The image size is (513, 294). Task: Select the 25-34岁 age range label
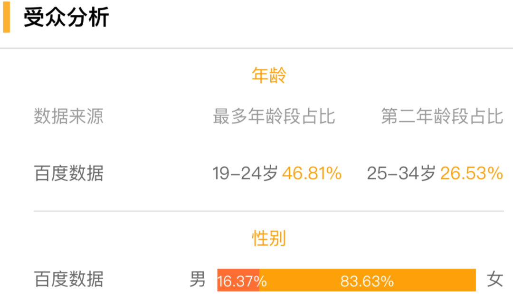pyautogui.click(x=401, y=173)
